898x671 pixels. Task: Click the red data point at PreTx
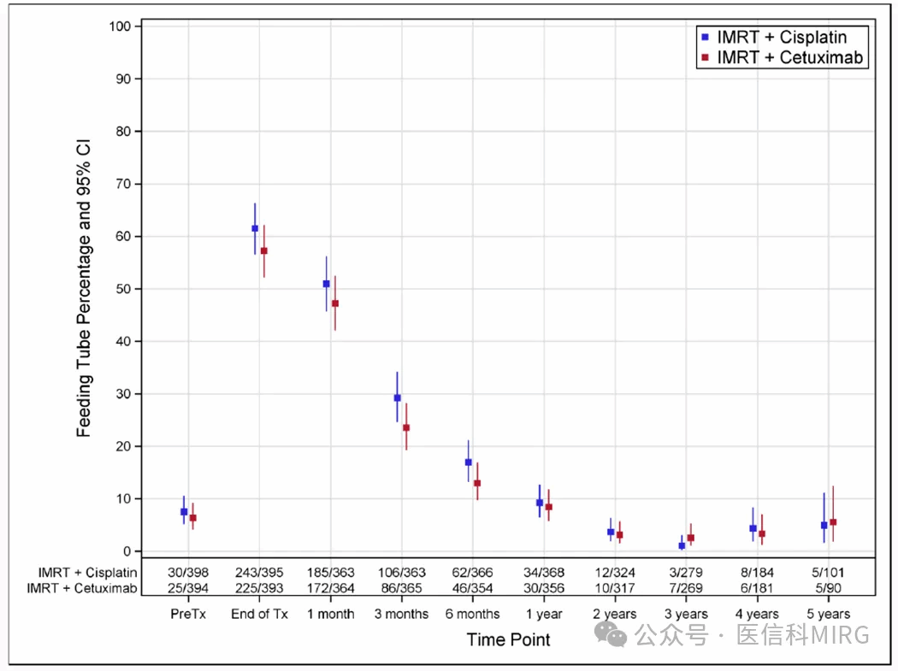click(x=193, y=518)
